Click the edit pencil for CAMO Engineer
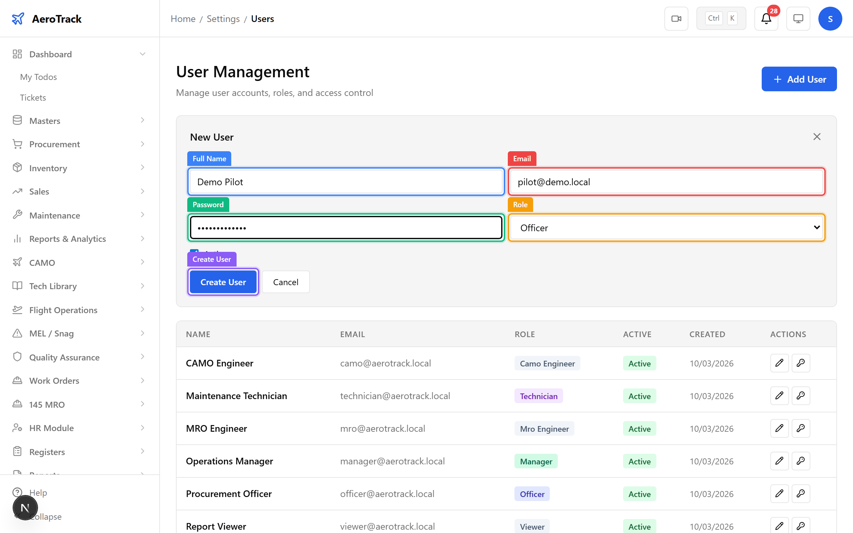Image resolution: width=853 pixels, height=533 pixels. [x=779, y=363]
